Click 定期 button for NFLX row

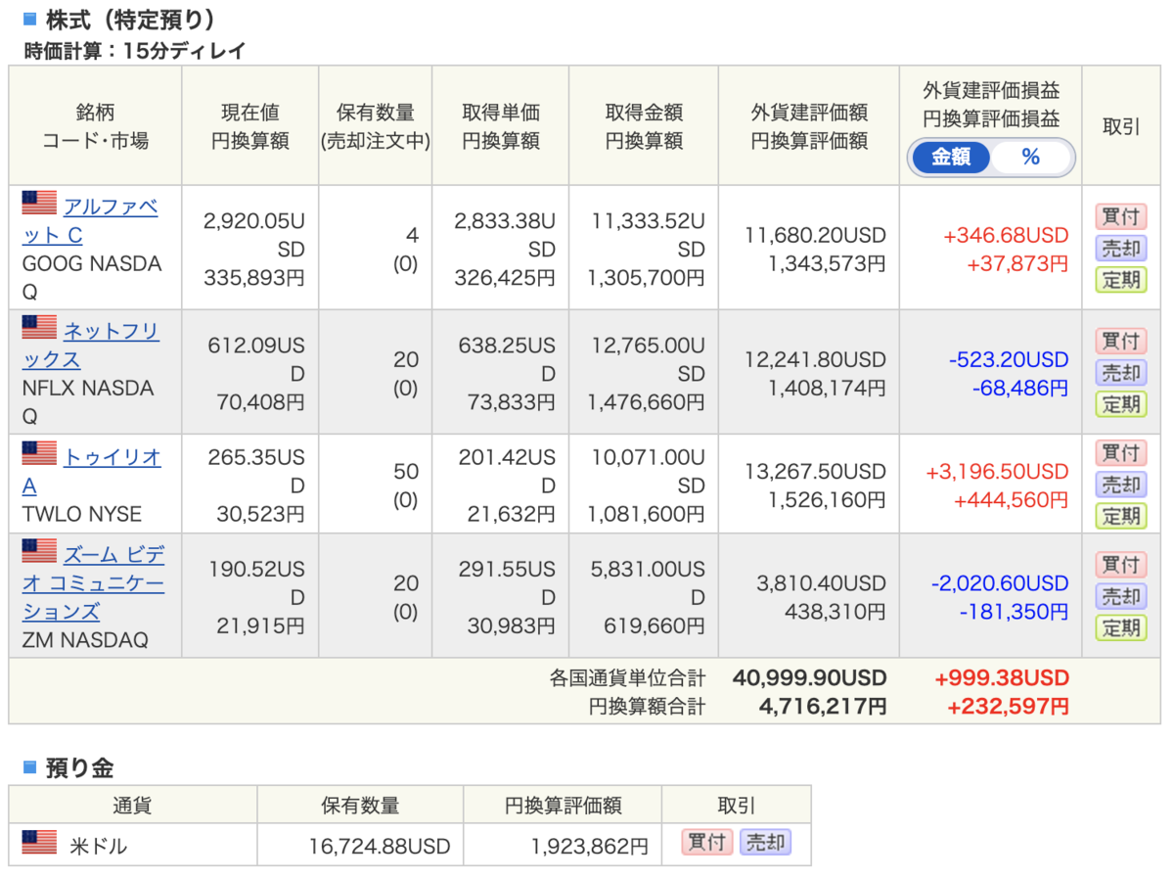pos(1121,403)
